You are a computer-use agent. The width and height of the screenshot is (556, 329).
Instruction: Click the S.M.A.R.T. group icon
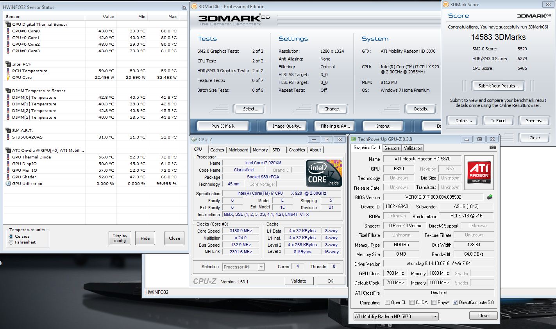8,130
